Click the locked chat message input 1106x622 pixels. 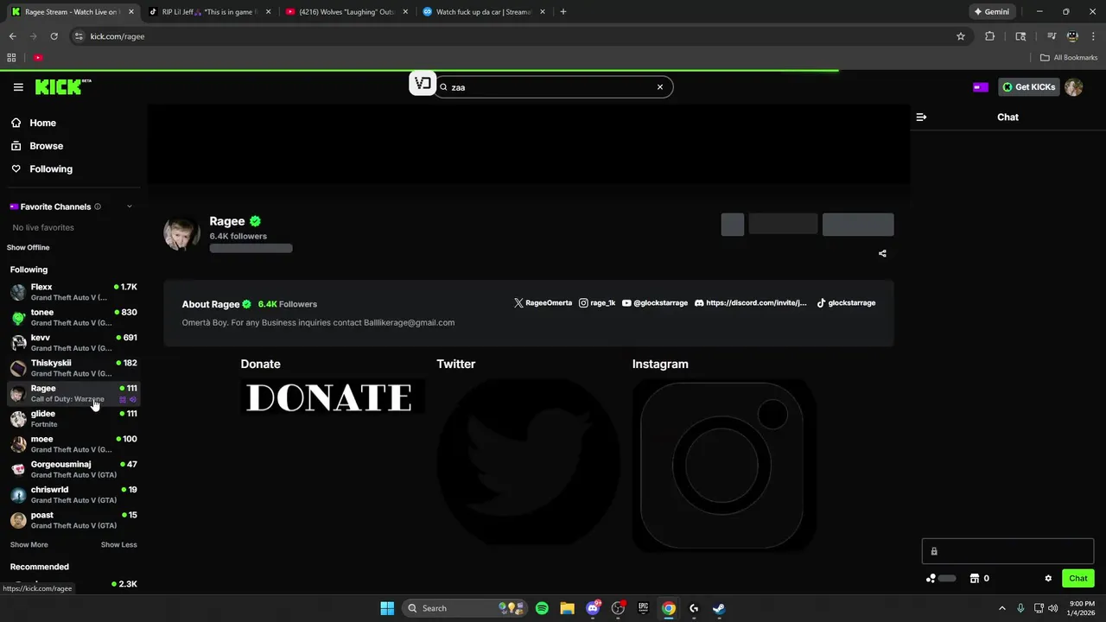(1007, 551)
